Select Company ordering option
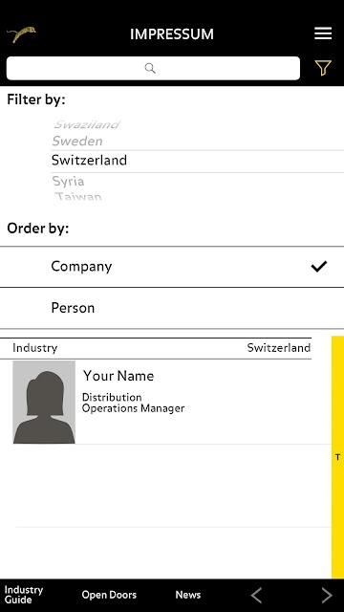 (172, 267)
